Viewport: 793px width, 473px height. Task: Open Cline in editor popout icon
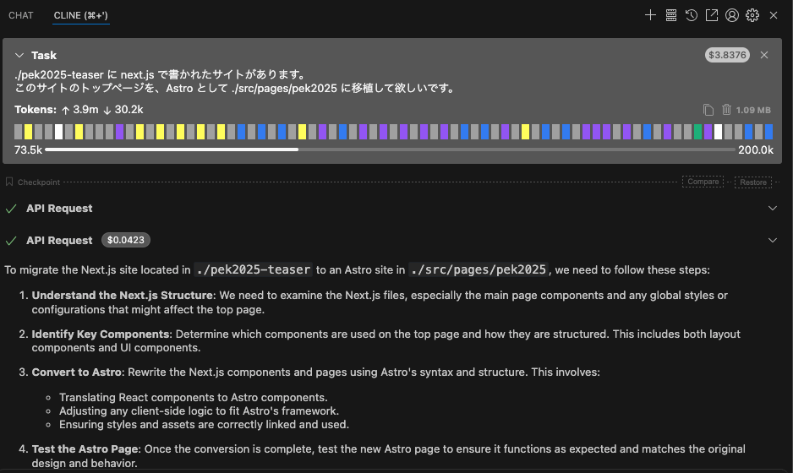[x=712, y=15]
